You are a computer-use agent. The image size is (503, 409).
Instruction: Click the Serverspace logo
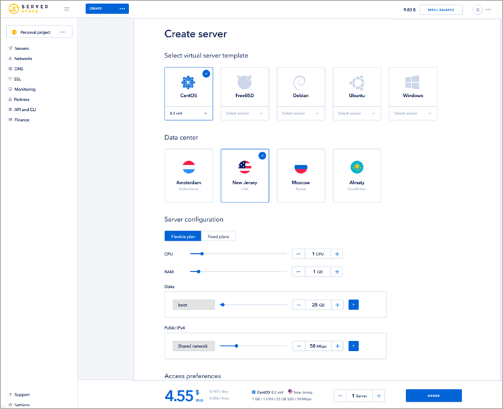[x=28, y=9]
